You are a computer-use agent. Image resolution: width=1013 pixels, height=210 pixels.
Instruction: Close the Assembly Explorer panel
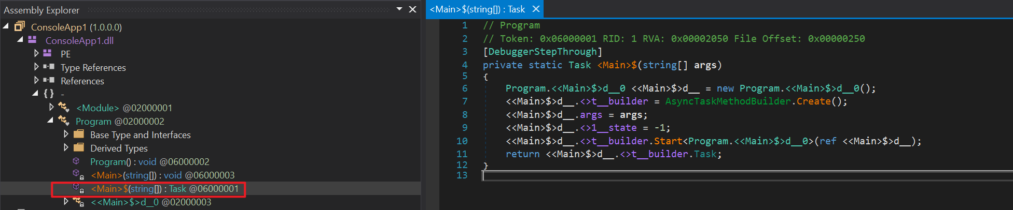tap(413, 9)
